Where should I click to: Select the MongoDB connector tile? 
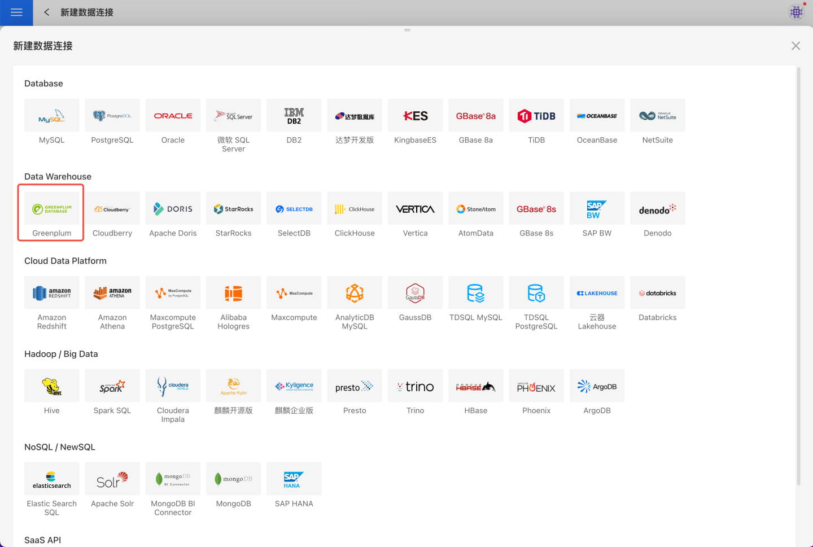233,480
